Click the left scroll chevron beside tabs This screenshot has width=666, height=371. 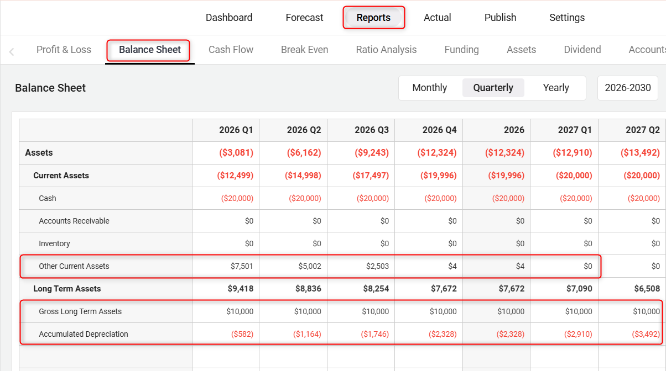[x=12, y=52]
